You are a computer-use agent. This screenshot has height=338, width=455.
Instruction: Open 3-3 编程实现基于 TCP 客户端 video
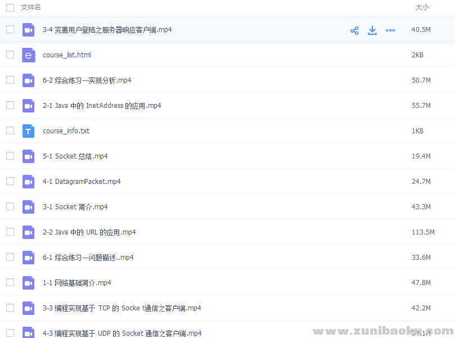pyautogui.click(x=121, y=308)
